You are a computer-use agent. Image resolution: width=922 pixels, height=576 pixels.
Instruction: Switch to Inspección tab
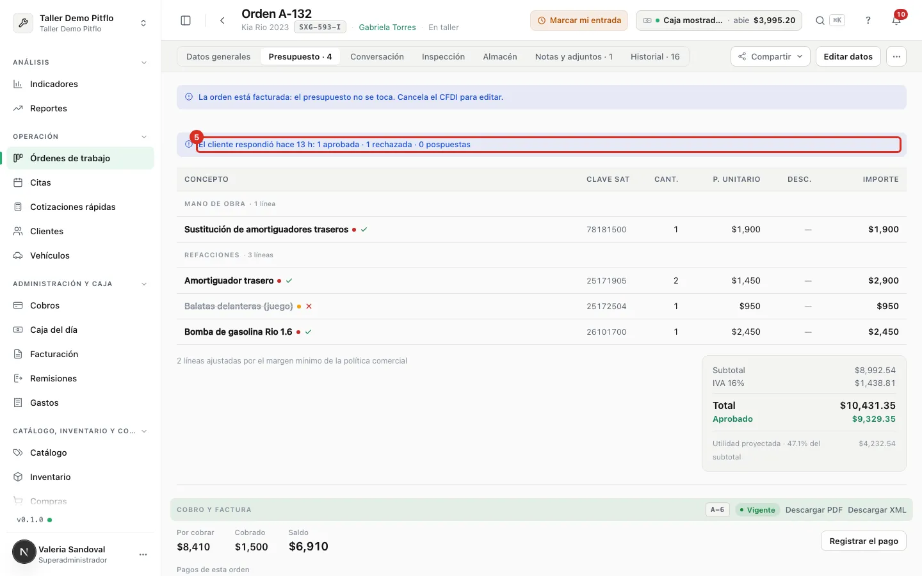443,56
